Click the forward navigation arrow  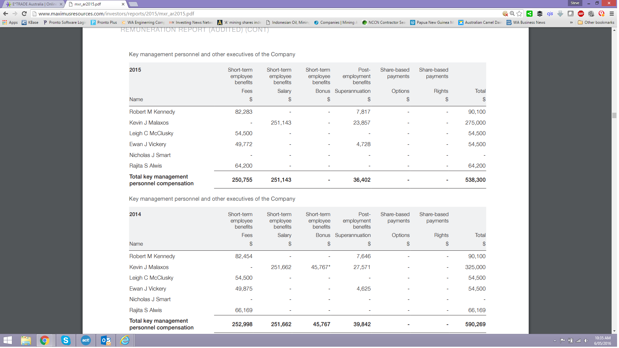click(15, 13)
